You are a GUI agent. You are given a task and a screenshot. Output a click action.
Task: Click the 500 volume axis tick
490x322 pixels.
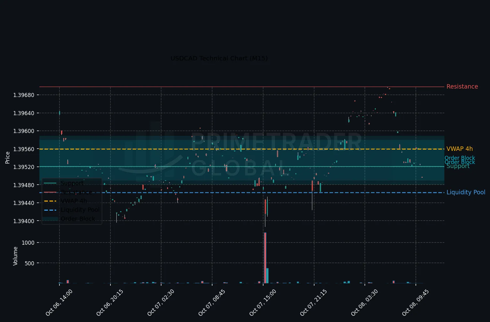pos(29,263)
